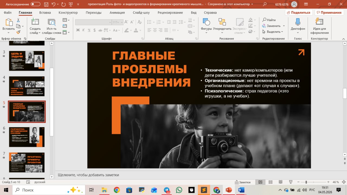Open the Выделить dropdown
347x195 pixels.
coord(273,32)
